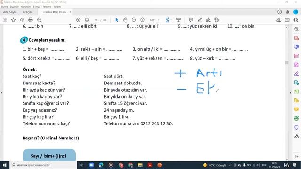Viewport: 301px width, 169px height.
Task: Expand the left navigation pane arrow
Action: [1, 93]
